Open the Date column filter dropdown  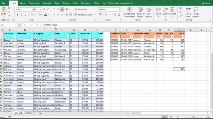pos(131,37)
